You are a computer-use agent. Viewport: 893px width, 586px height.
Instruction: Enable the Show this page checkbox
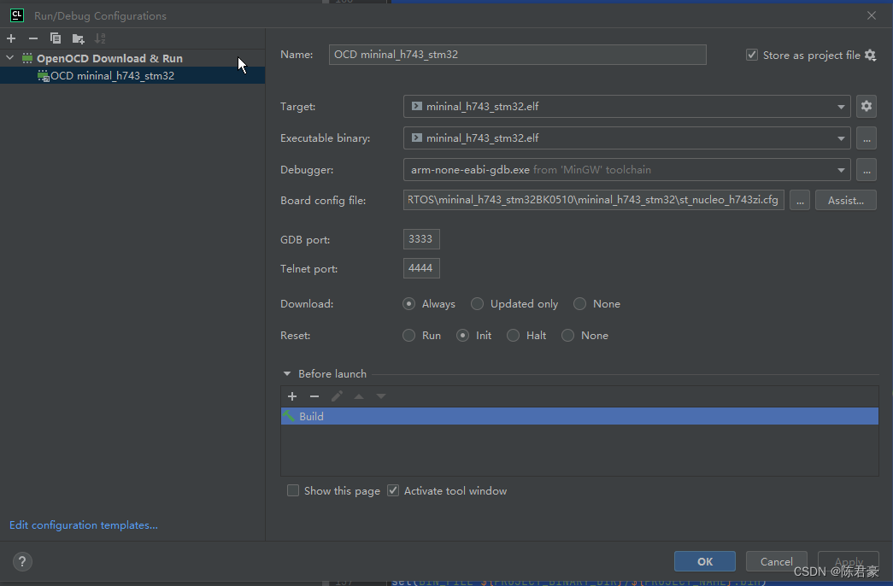click(293, 491)
